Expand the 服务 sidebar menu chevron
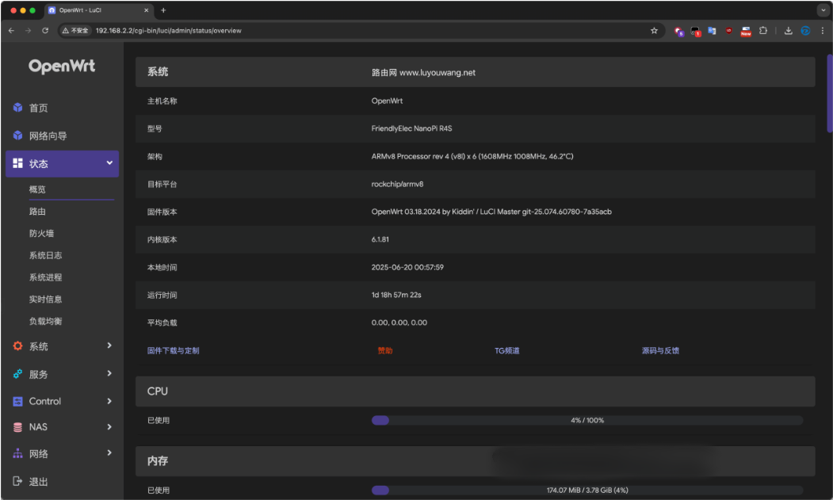This screenshot has height=500, width=833. [x=109, y=373]
